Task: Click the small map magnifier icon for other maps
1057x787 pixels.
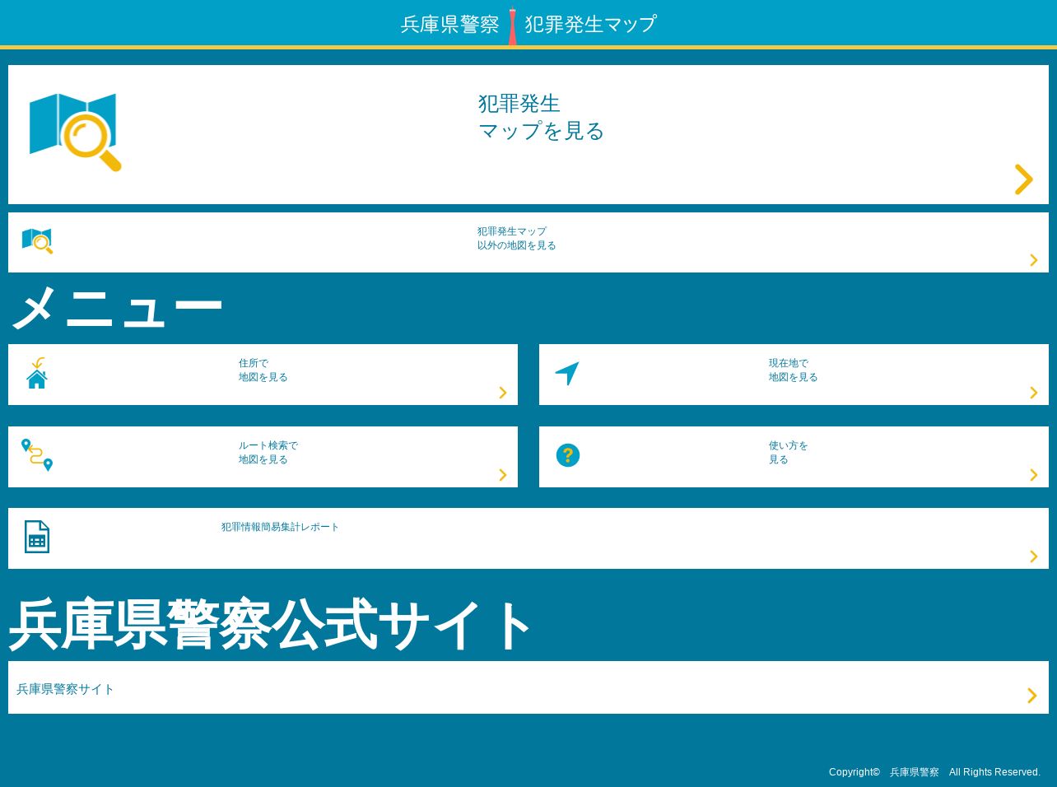Action: pyautogui.click(x=37, y=240)
